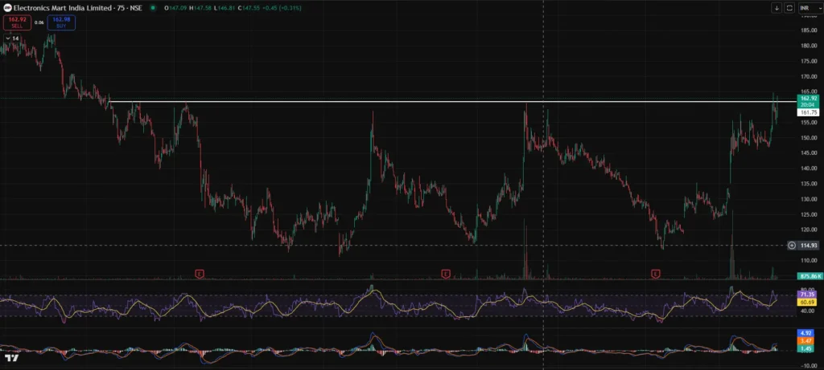Click the plus icon beside 114.93 price

(x=792, y=245)
